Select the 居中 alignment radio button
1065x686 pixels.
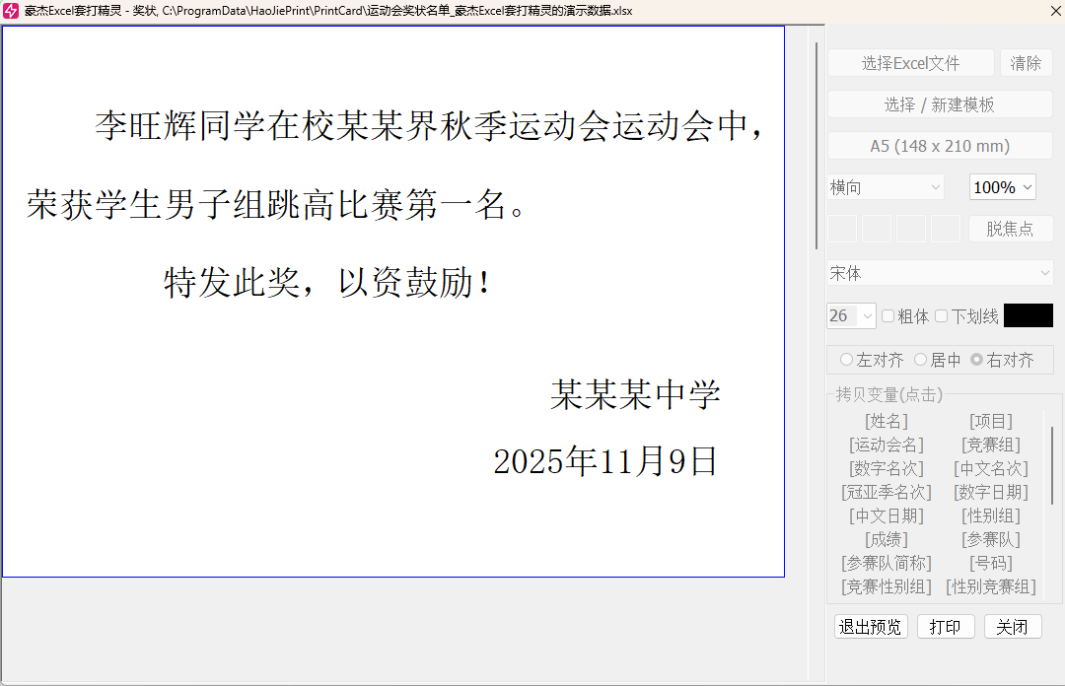919,359
